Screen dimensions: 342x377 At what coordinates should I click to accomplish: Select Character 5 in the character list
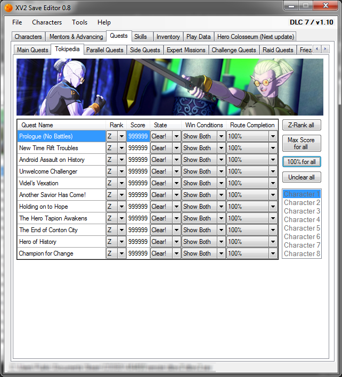[302, 228]
